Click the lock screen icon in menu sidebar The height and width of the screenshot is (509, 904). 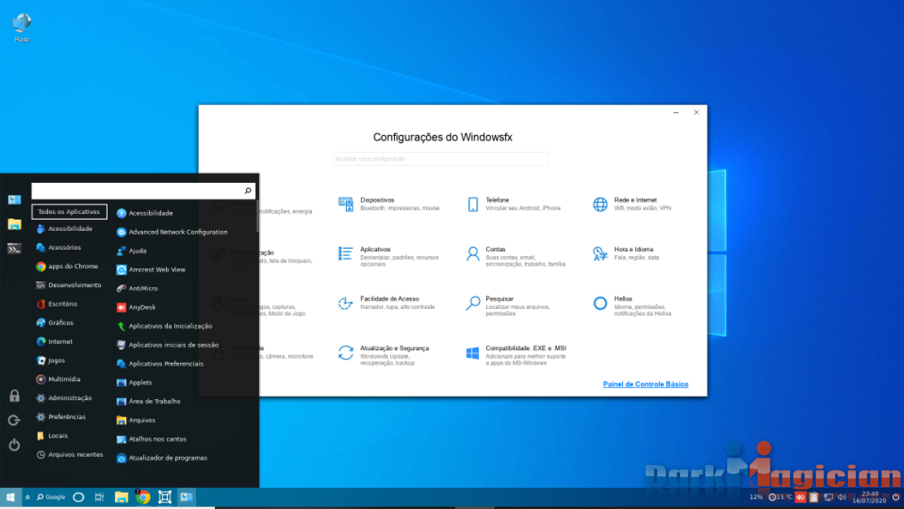coord(15,395)
